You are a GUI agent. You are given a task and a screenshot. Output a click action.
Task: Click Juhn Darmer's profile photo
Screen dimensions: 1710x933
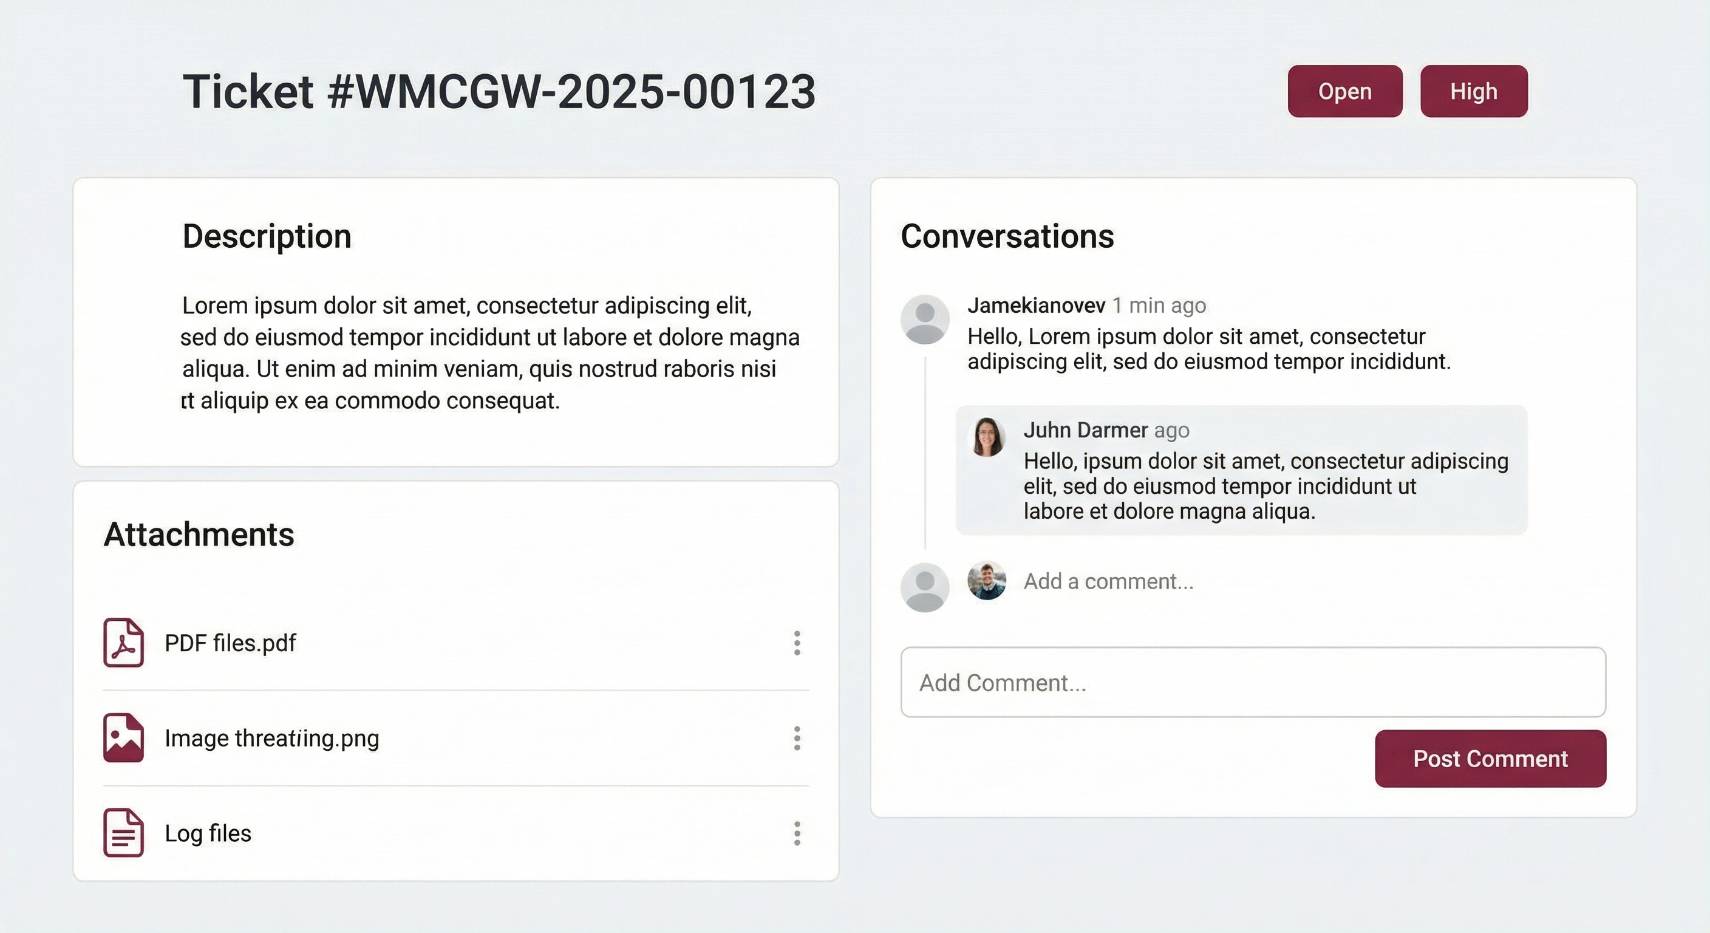[988, 437]
